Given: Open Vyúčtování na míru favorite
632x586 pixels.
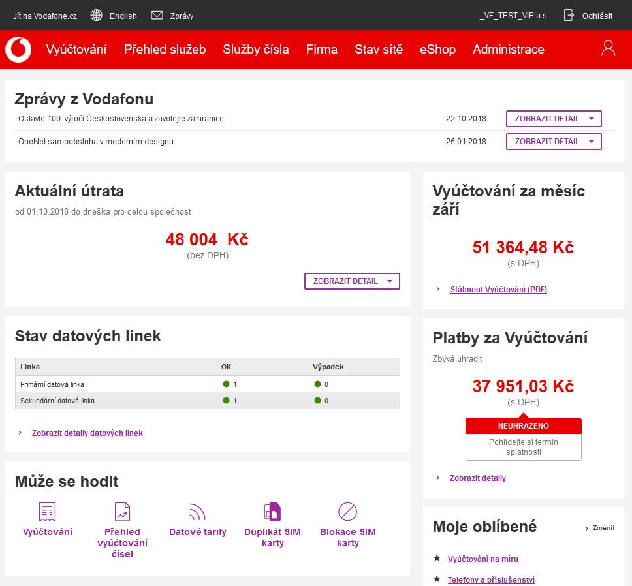Looking at the screenshot, I should click(483, 559).
